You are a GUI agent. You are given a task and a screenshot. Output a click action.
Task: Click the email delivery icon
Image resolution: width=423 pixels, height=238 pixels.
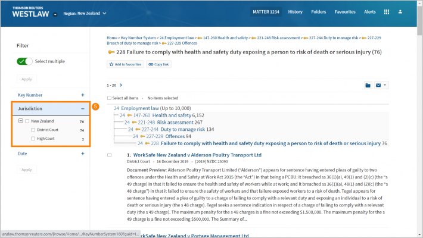[x=378, y=85]
